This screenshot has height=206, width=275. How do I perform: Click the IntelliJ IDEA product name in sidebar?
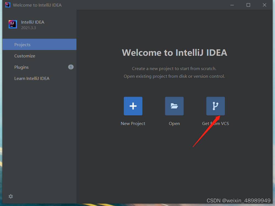coord(33,22)
